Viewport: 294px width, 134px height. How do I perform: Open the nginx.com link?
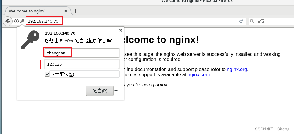click(x=198, y=75)
